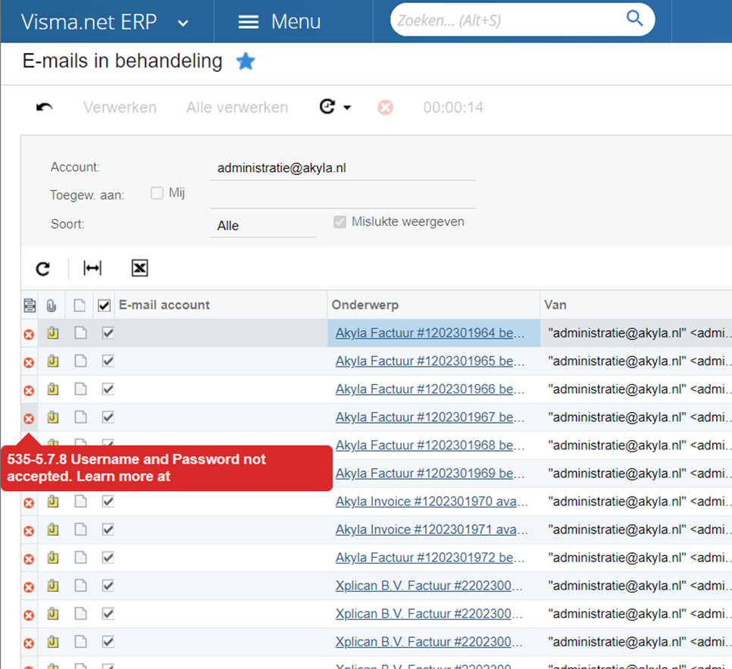Toggle the select-all header checkbox
Image resolution: width=732 pixels, height=669 pixels.
click(x=104, y=306)
